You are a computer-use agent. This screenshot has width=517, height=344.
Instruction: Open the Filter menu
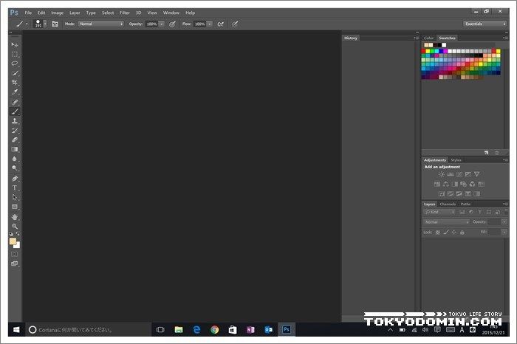[125, 13]
